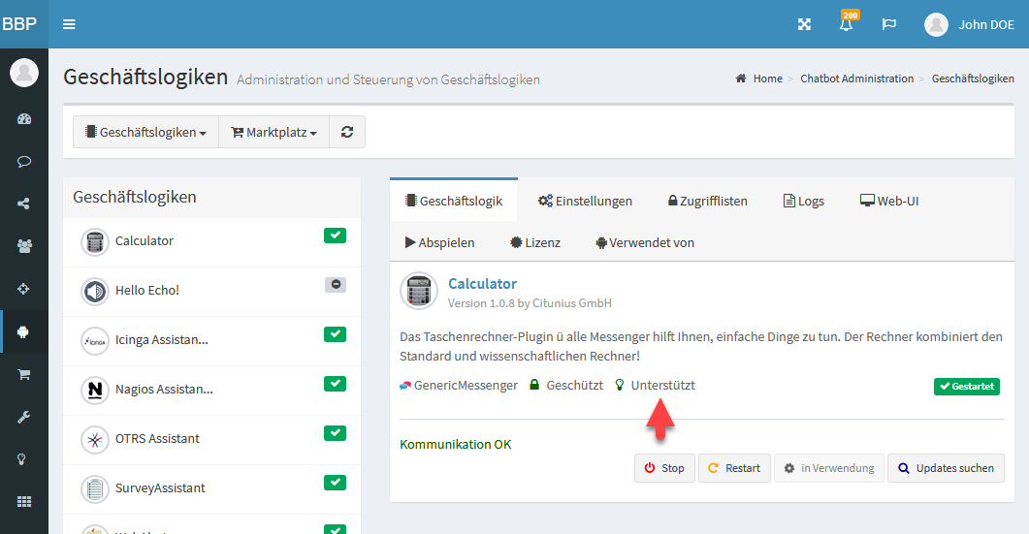Click the fullscreen expand icon
The height and width of the screenshot is (534, 1029).
pyautogui.click(x=805, y=24)
